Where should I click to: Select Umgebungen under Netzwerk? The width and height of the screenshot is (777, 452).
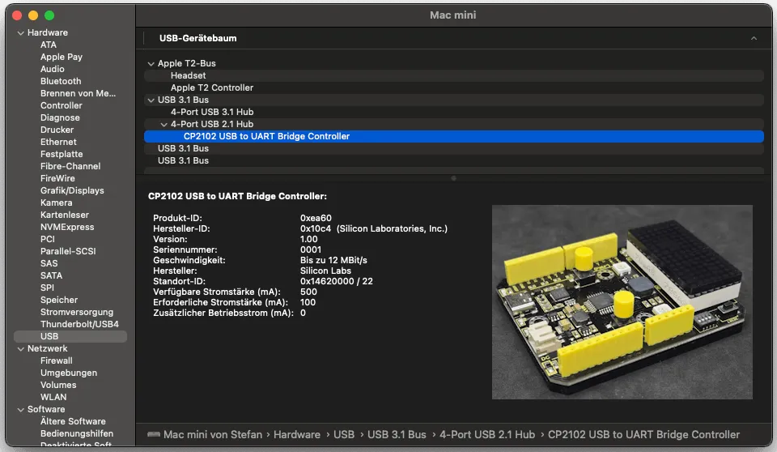click(x=69, y=373)
